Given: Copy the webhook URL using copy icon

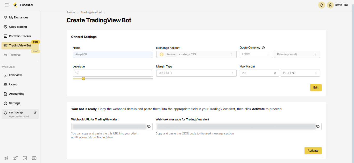Looking at the screenshot, I should (x=149, y=126).
